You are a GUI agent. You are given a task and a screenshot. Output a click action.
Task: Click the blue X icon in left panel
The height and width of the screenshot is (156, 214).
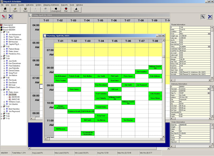(10, 17)
